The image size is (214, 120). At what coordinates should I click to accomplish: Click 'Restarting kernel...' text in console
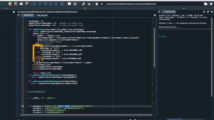169,27
